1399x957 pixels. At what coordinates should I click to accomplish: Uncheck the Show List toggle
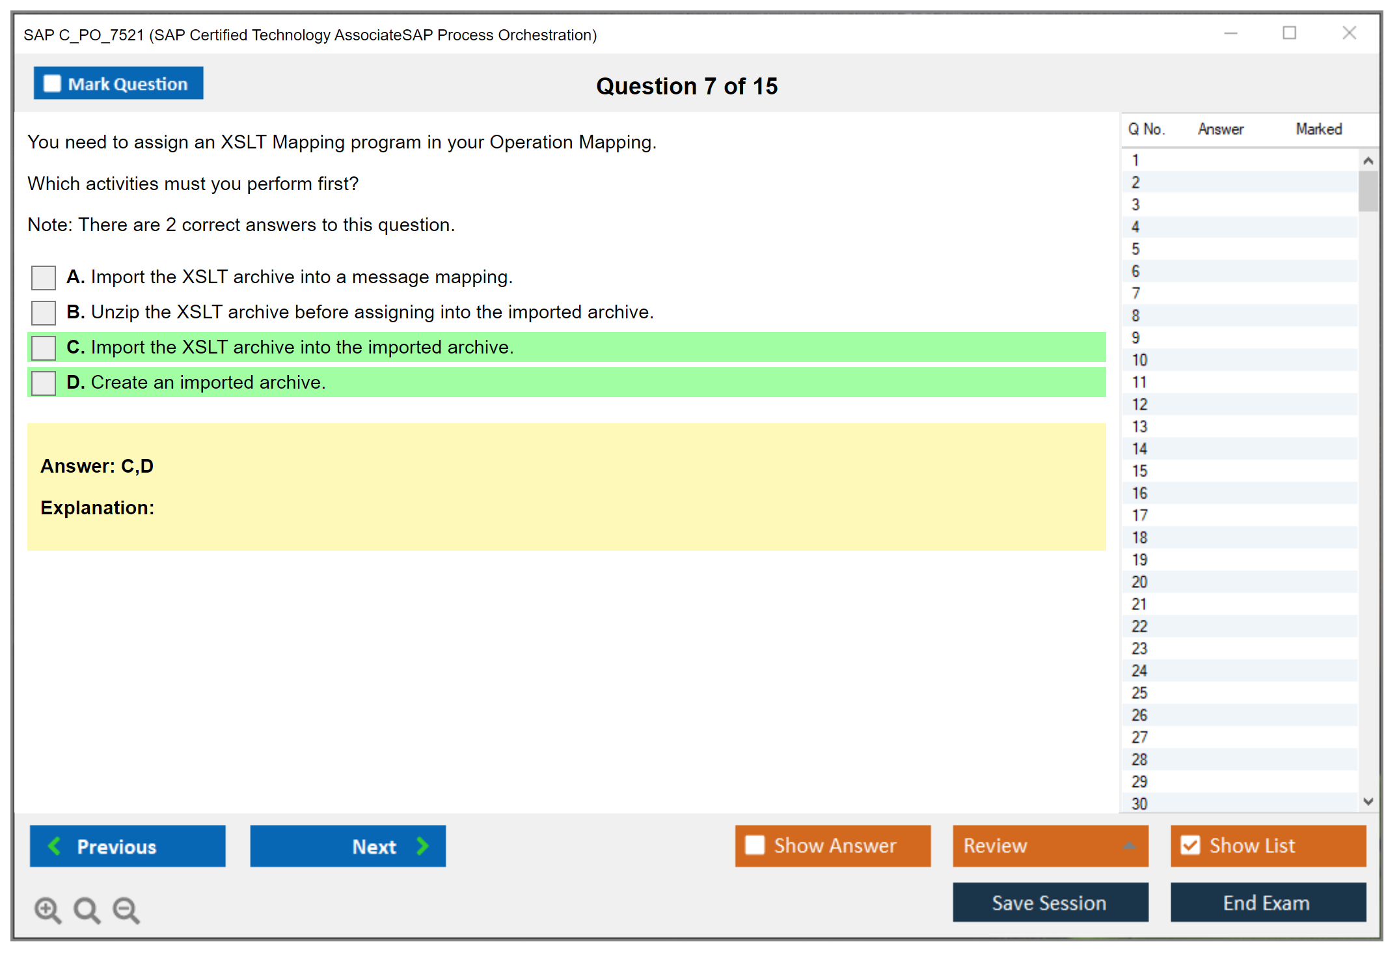click(x=1190, y=845)
